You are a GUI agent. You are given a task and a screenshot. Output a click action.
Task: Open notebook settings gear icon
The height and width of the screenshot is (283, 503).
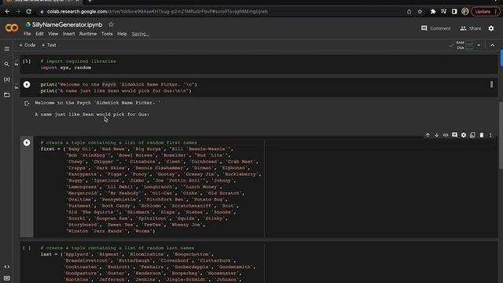[491, 28]
